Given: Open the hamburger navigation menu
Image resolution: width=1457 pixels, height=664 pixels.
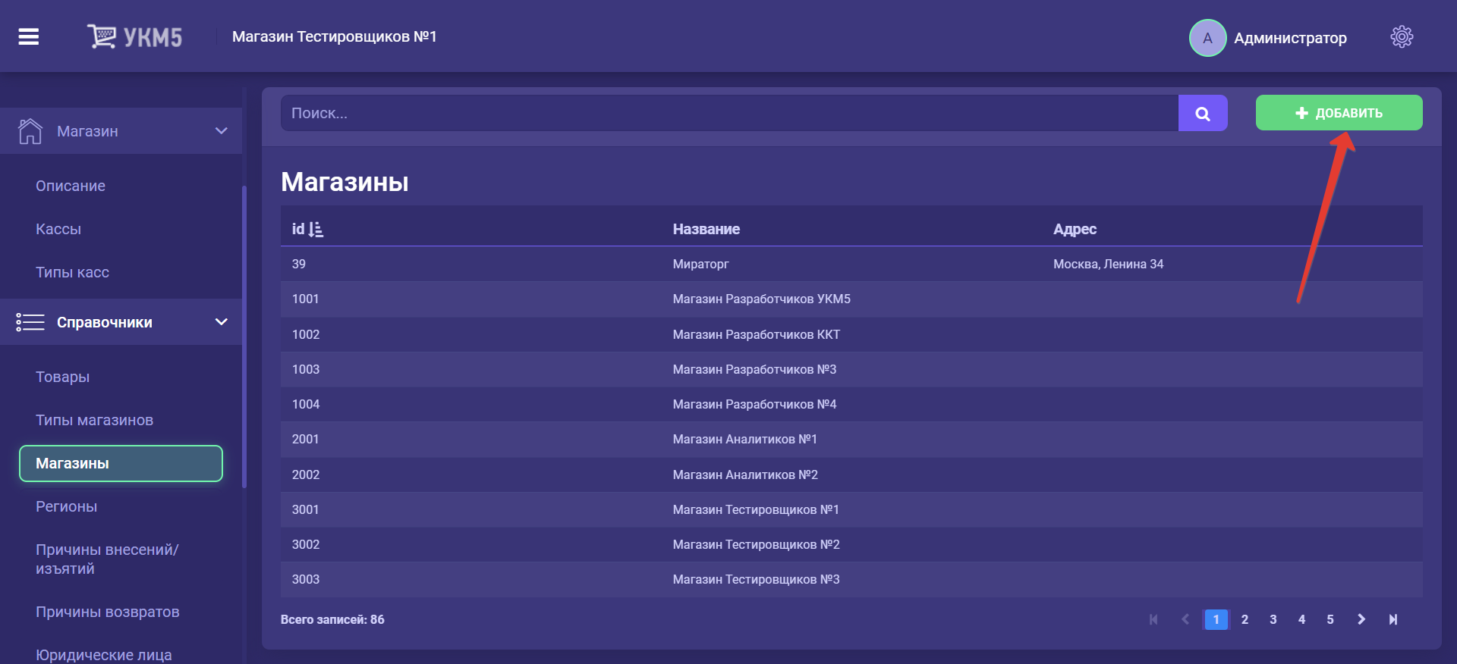Looking at the screenshot, I should [x=29, y=36].
